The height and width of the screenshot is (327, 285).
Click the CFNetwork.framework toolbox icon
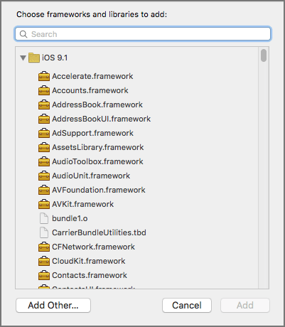coord(44,247)
